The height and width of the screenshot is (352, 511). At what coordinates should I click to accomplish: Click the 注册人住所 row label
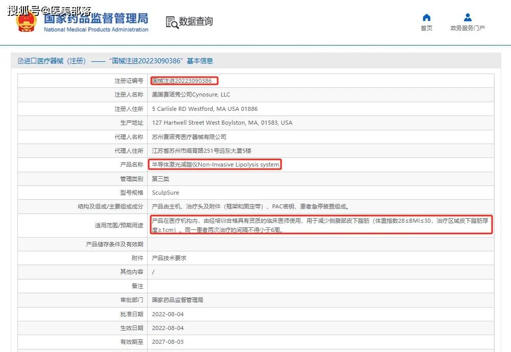(129, 109)
